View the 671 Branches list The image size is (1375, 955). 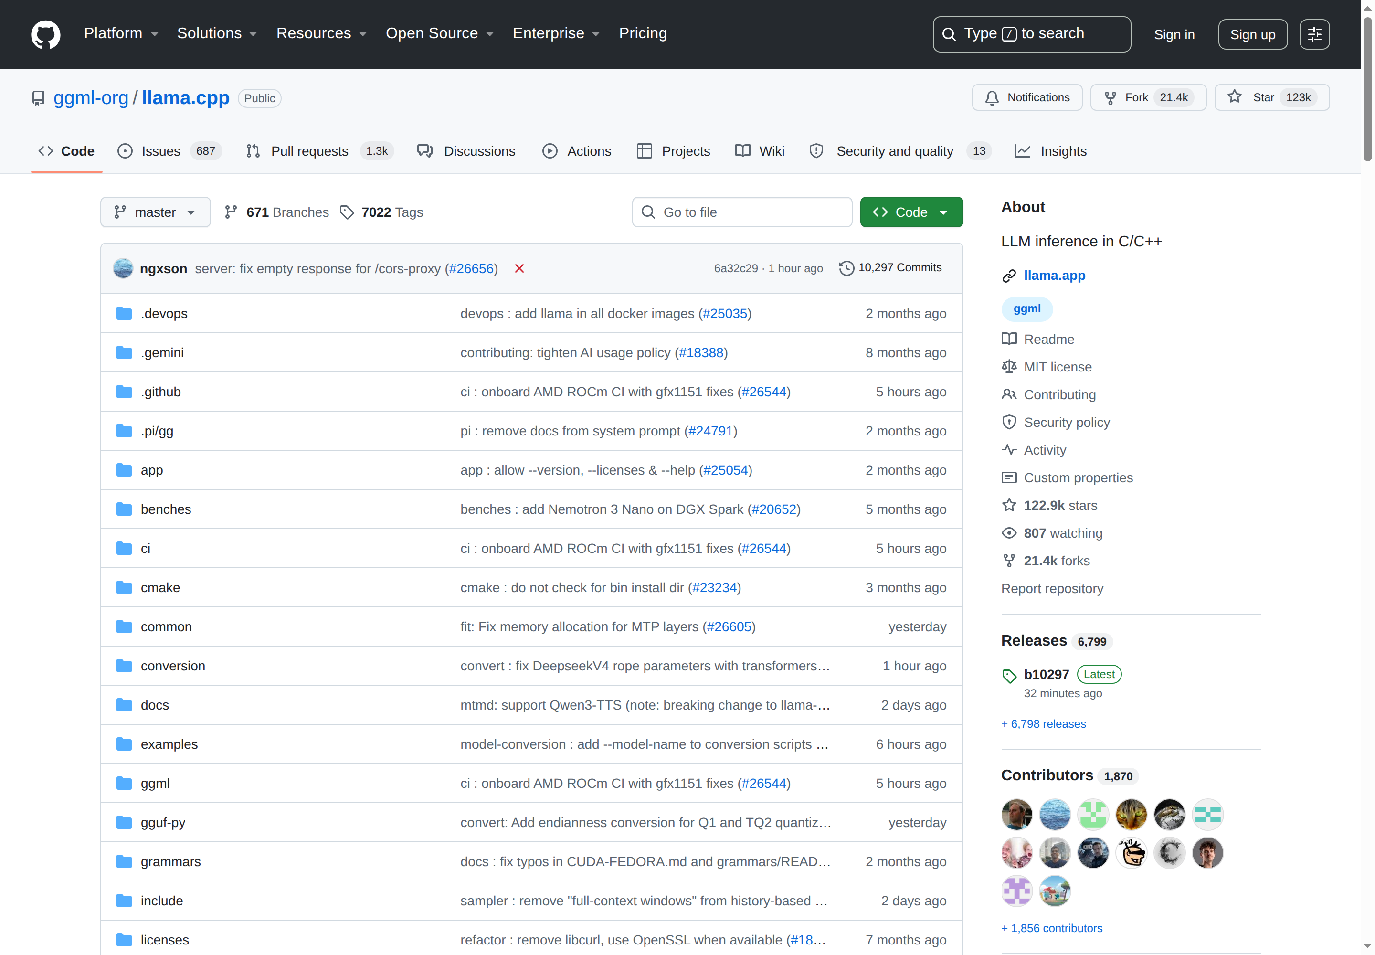(x=276, y=212)
